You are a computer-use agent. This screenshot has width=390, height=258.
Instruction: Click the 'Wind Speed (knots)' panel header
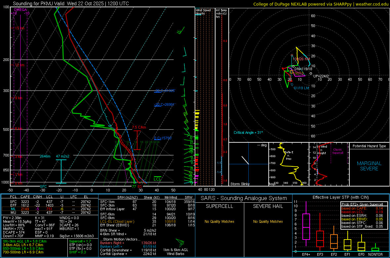[203, 12]
